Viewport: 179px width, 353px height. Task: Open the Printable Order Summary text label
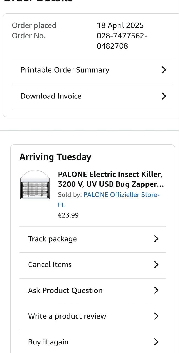65,70
